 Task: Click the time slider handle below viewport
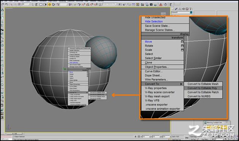(14, 133)
